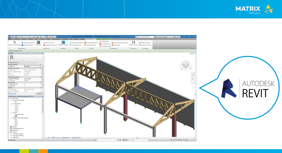Launch MatrixTools from the ribbon
The image size is (282, 153).
tap(38, 43)
